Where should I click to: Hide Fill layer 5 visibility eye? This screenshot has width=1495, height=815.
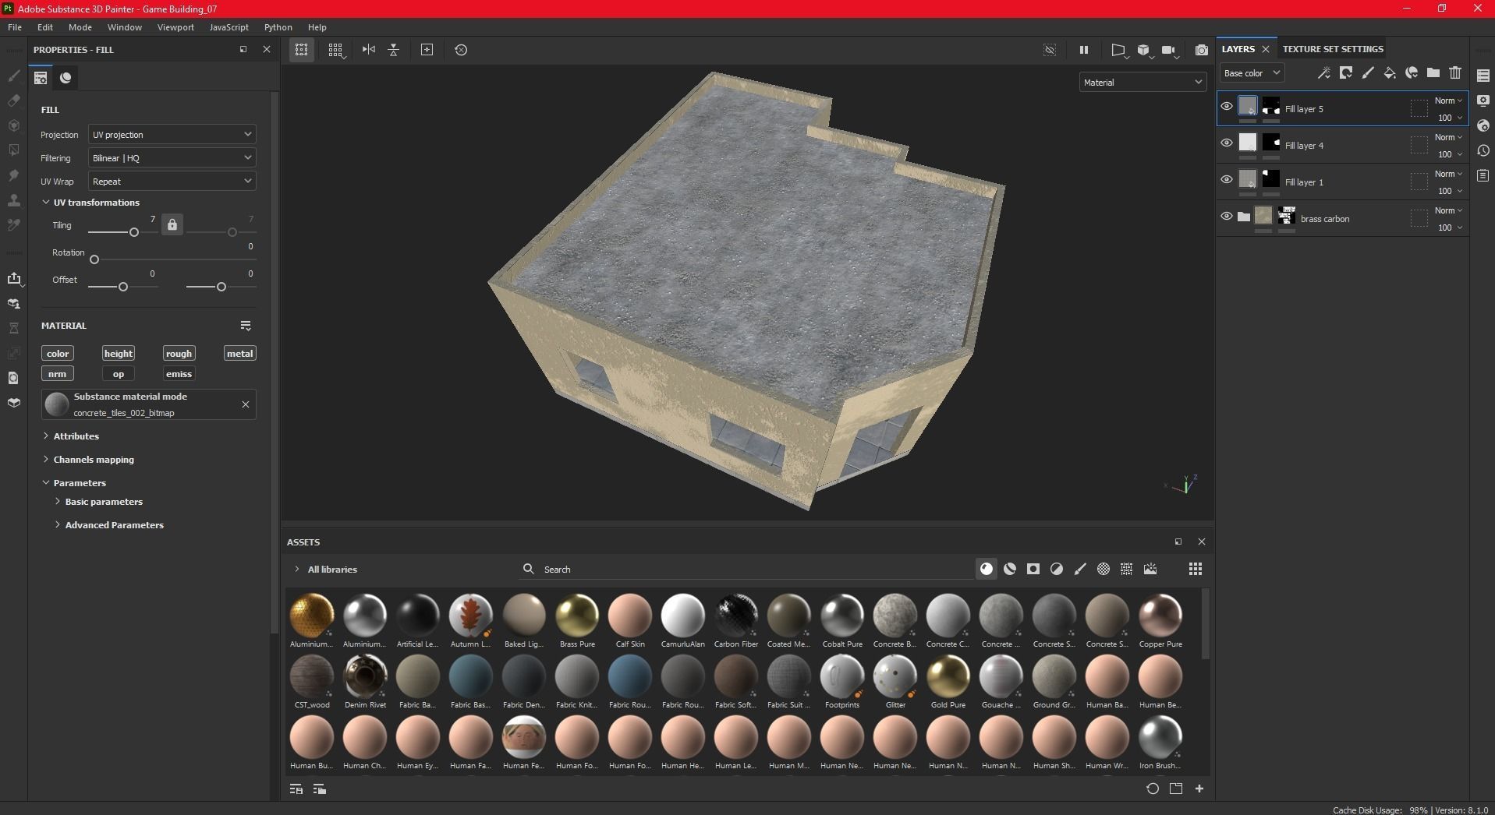(1227, 107)
